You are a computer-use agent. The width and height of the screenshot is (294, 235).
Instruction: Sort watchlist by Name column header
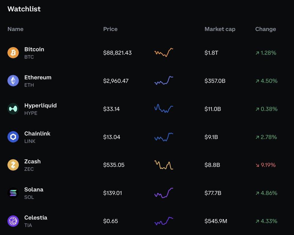tap(15, 29)
